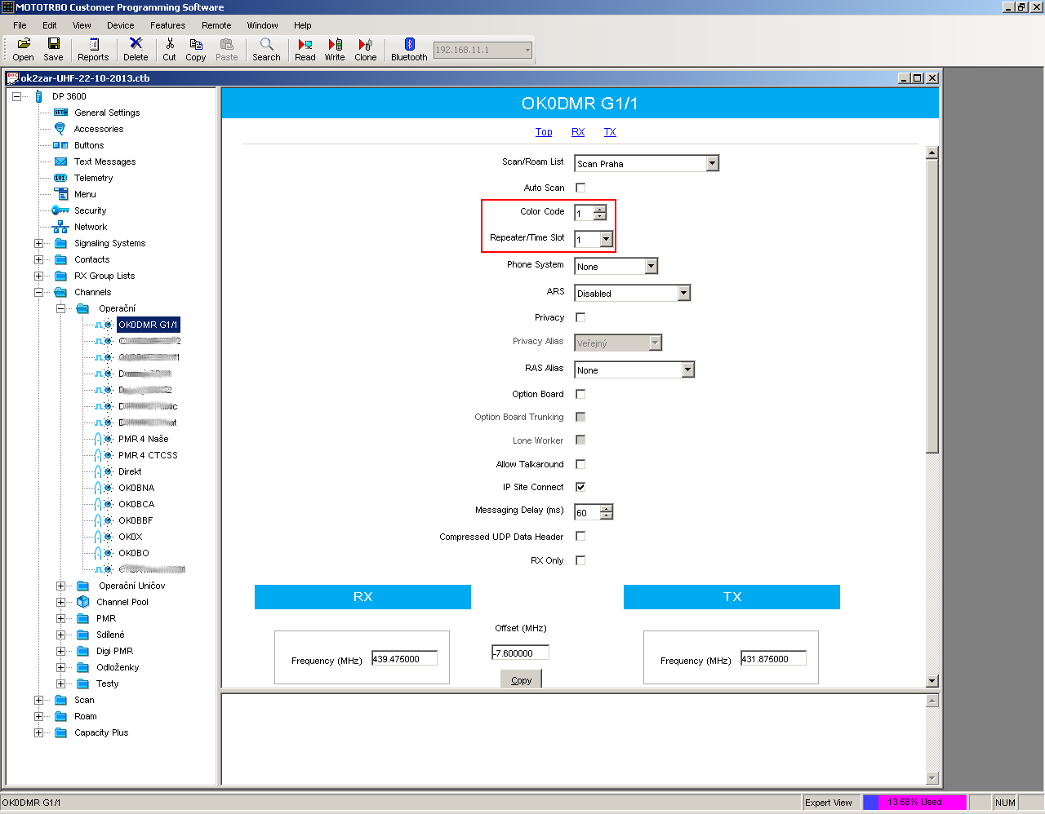Open the Reports toolbar icon
Viewport: 1045px width, 814px height.
93,49
